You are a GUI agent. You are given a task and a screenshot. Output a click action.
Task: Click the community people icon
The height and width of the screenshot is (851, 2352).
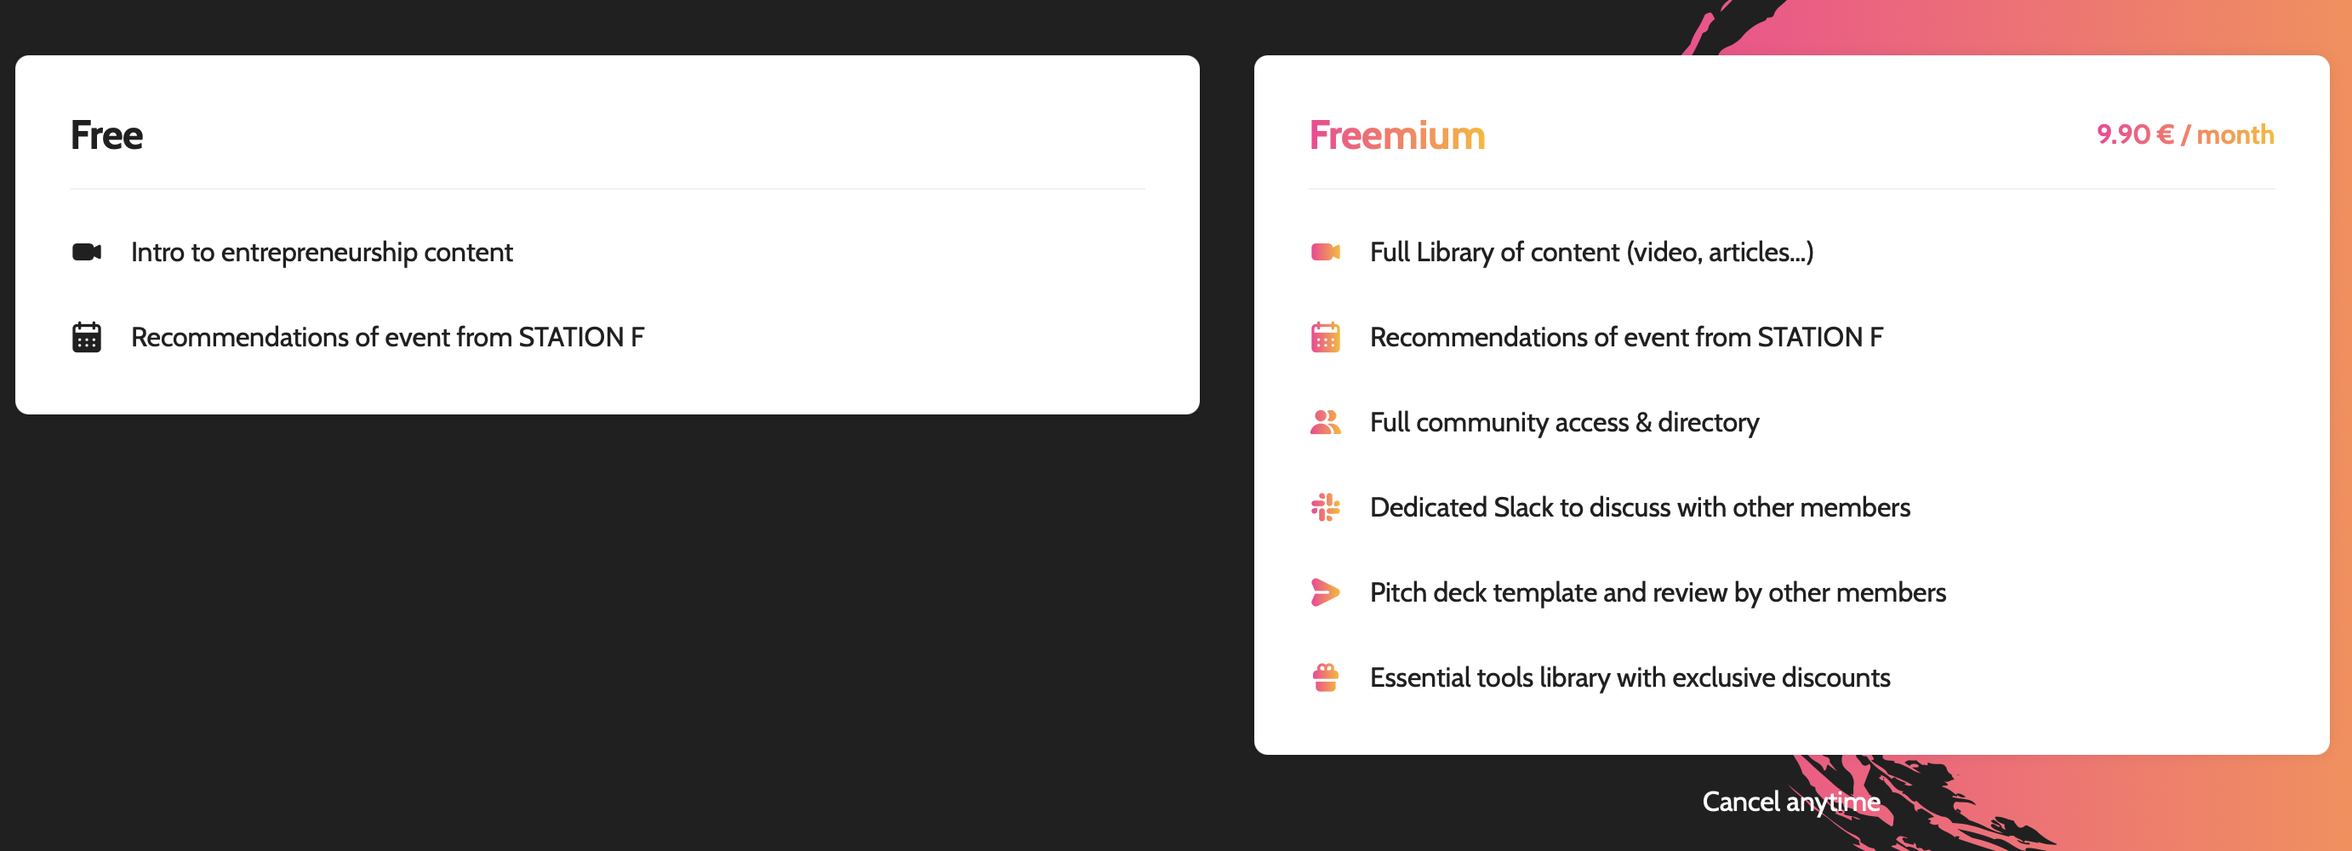[x=1325, y=422]
